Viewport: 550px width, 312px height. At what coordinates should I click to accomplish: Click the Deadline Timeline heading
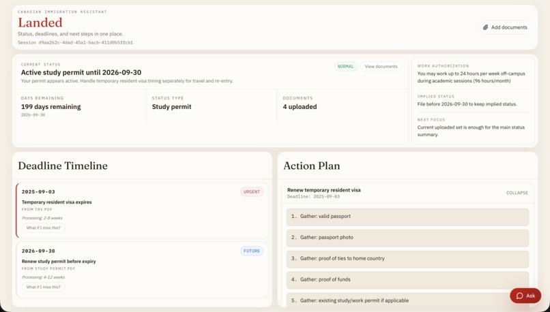coord(63,166)
